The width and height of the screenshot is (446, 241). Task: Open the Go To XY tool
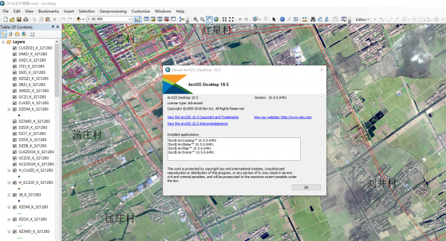click(x=326, y=19)
